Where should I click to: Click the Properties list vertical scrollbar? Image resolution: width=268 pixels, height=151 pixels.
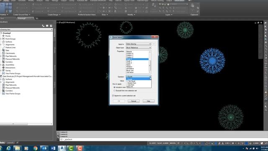click(150, 62)
